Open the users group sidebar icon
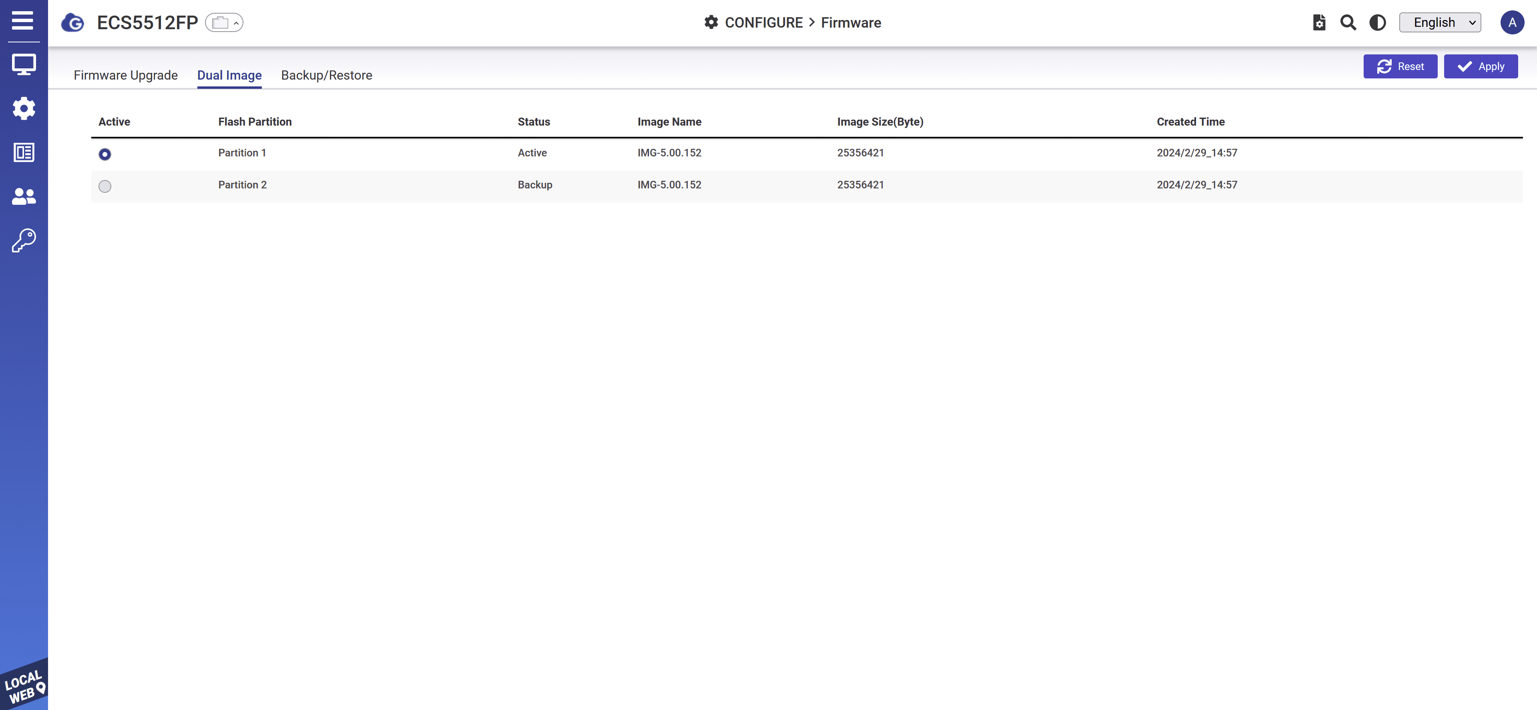Image resolution: width=1537 pixels, height=710 pixels. [24, 196]
